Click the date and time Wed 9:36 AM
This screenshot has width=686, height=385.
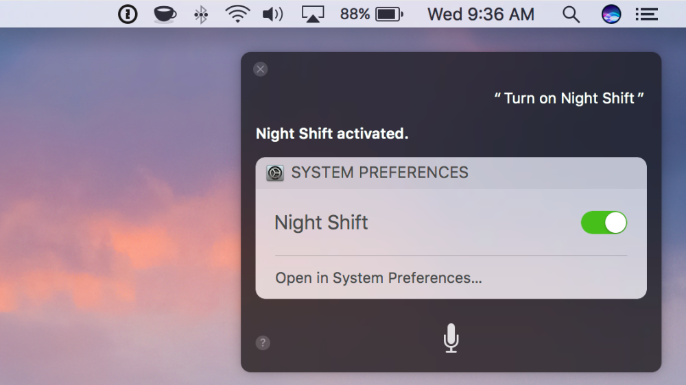pos(481,14)
